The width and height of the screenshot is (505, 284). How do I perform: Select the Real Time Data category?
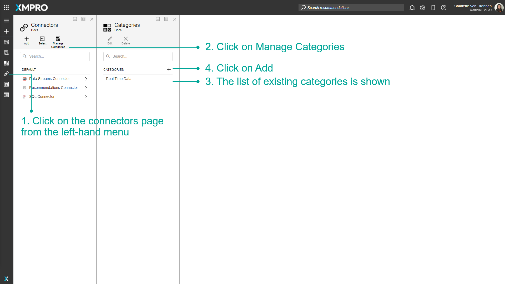(x=138, y=79)
